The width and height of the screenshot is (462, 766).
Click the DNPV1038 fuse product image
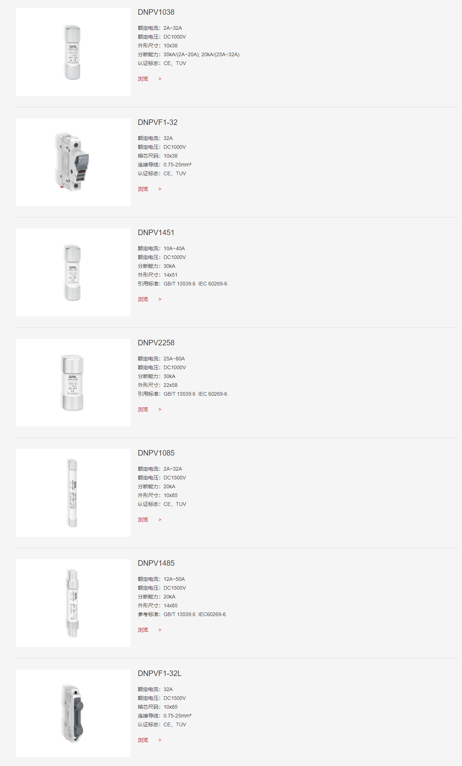[x=73, y=52]
